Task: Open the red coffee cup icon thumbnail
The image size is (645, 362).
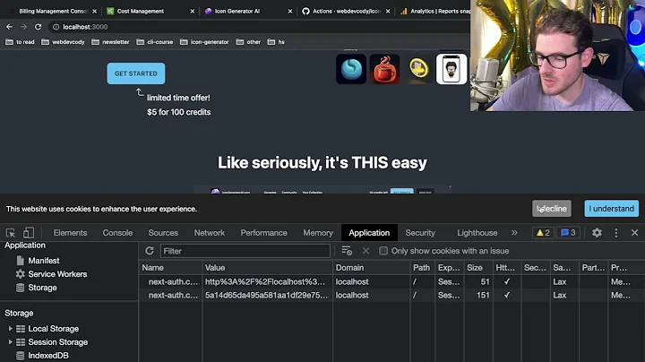Action: pos(384,69)
